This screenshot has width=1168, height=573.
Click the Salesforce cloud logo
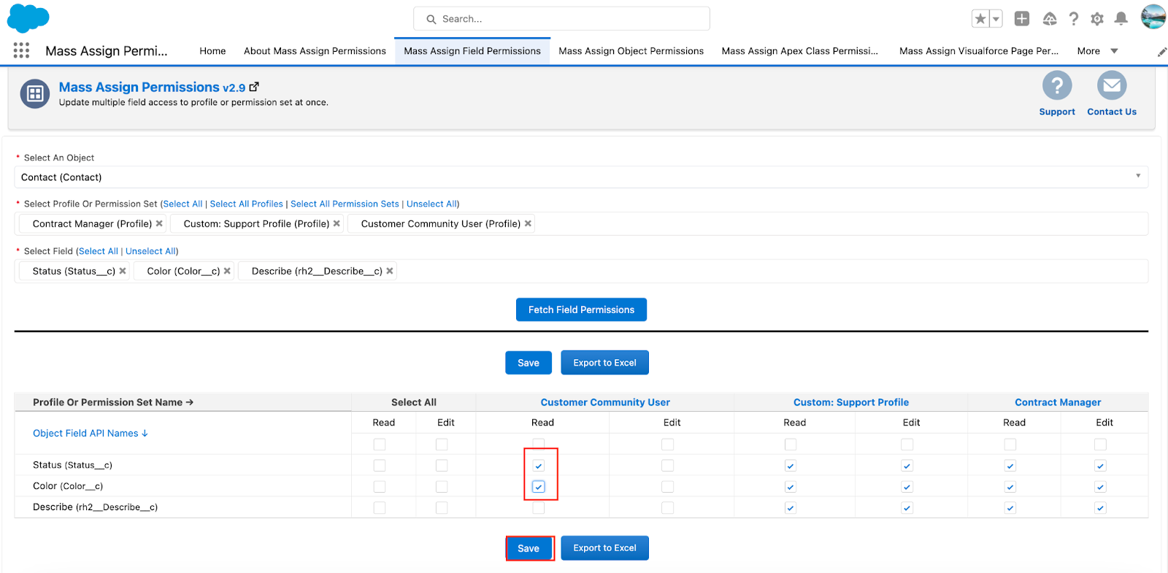[x=28, y=18]
